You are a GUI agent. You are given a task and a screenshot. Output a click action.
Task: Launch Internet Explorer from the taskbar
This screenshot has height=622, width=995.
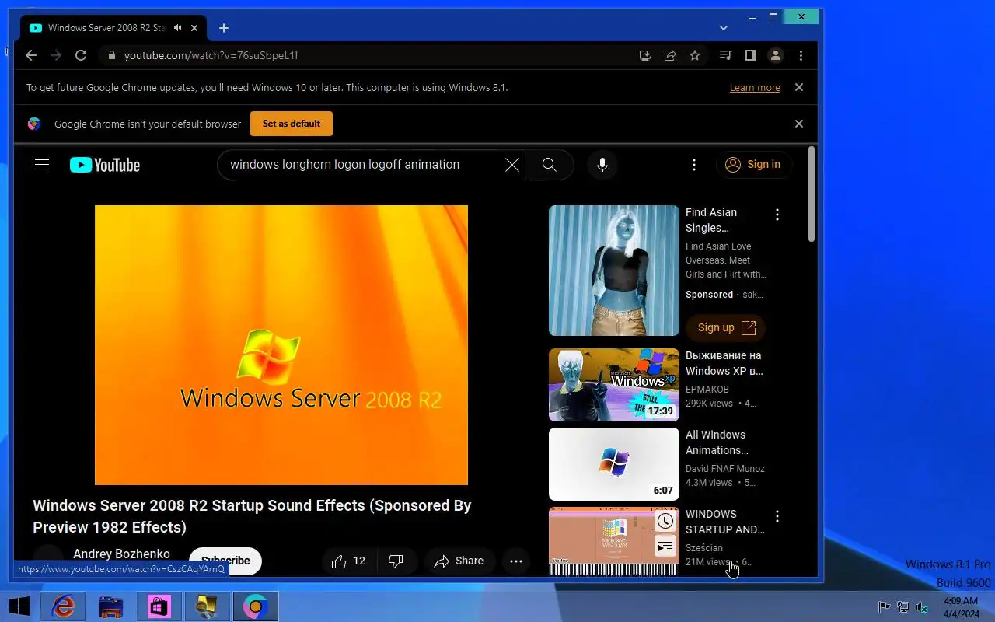63,606
